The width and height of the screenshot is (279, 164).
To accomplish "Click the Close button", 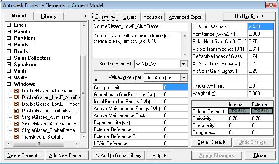I will point(260,155).
